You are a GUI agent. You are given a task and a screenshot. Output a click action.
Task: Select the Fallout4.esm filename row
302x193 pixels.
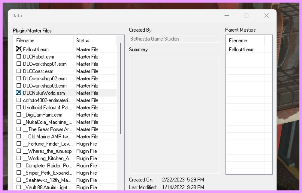[36, 50]
